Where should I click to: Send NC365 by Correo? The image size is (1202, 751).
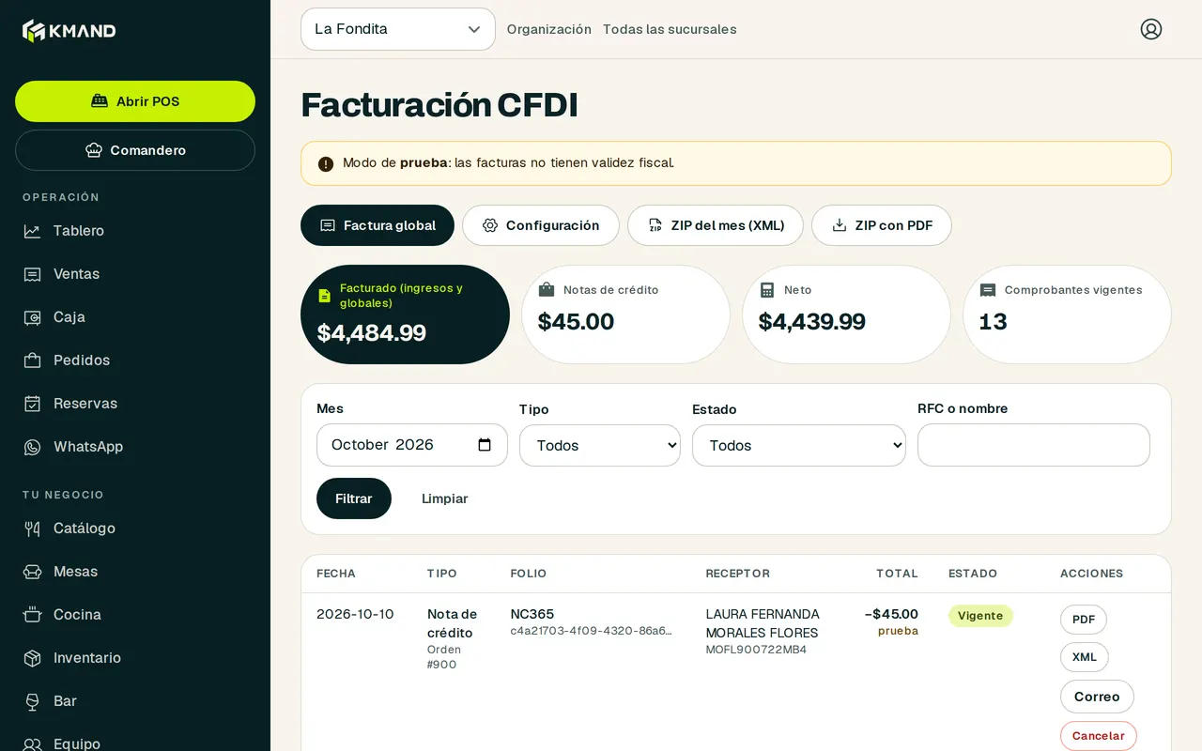click(1097, 697)
